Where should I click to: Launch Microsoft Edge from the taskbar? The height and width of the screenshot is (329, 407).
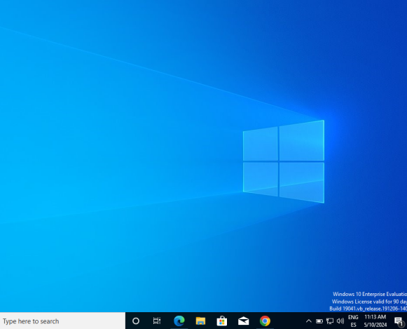179,321
